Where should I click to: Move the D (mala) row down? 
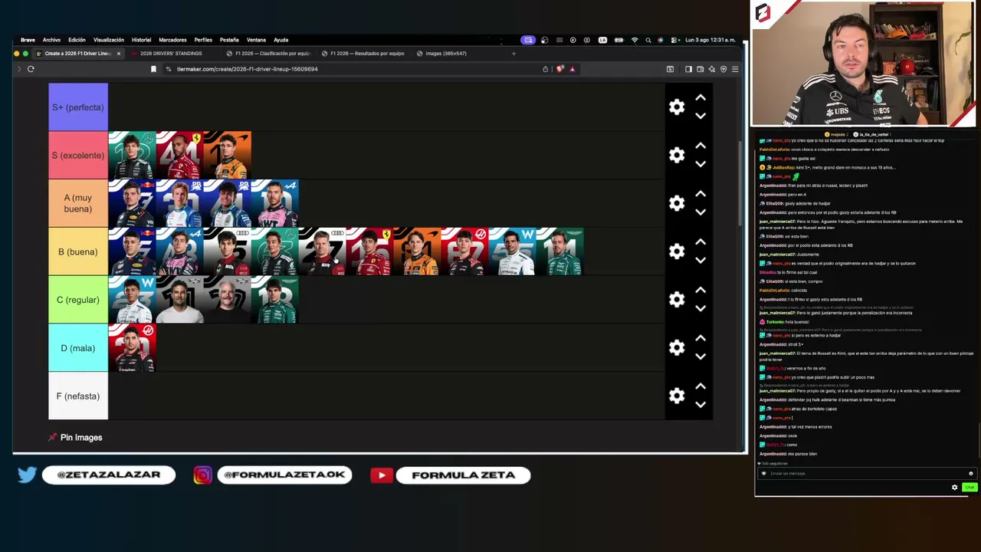tap(700, 356)
